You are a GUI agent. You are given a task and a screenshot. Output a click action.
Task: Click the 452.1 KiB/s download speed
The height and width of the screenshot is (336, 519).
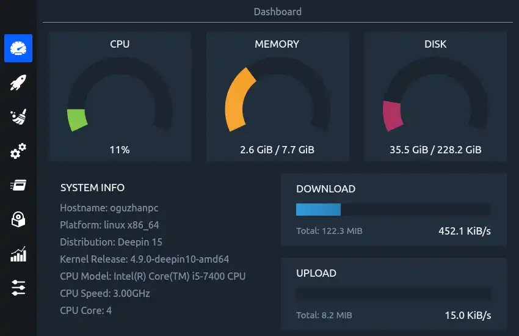pyautogui.click(x=465, y=231)
